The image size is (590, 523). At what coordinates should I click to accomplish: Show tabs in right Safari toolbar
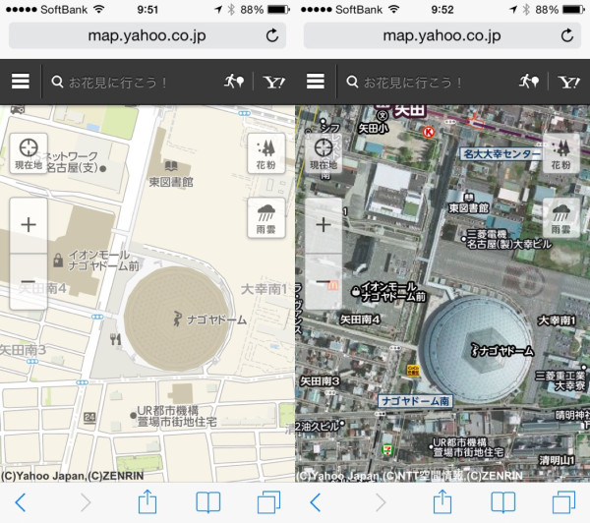[x=563, y=502]
